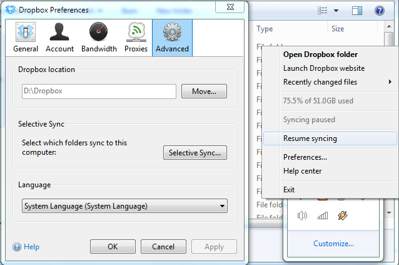The height and width of the screenshot is (265, 399).
Task: Select the Proxies tab
Action: 136,38
